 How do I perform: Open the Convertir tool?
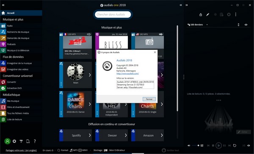coord(21,82)
